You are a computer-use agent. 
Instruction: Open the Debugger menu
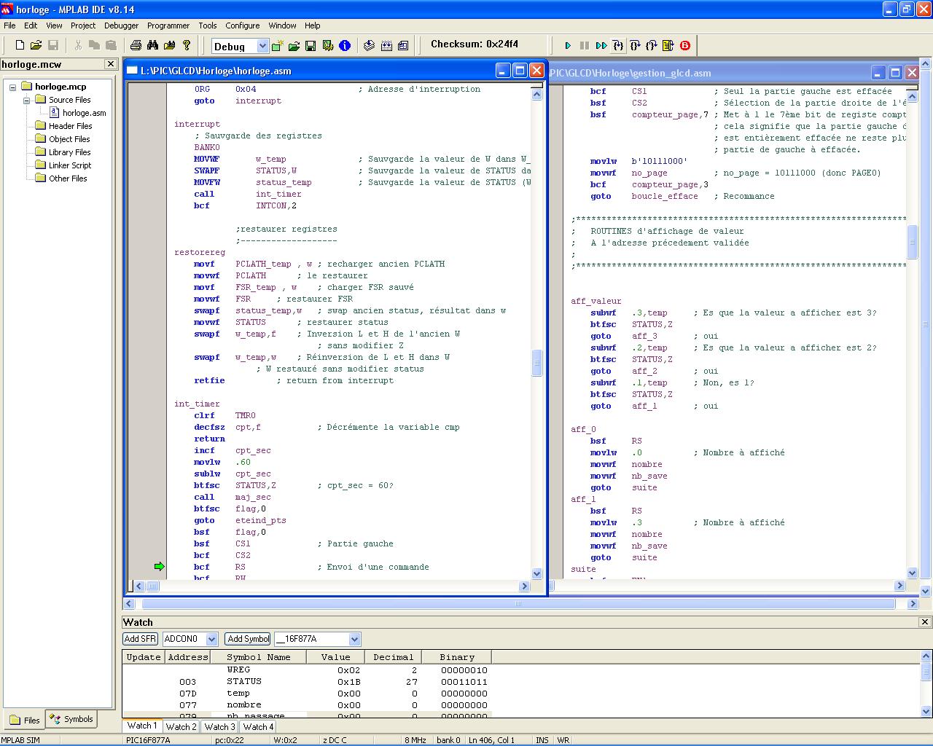point(121,25)
